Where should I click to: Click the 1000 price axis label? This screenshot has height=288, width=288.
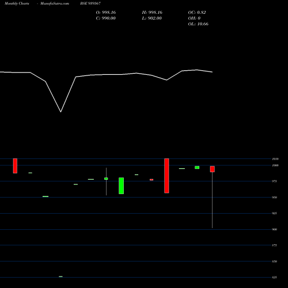point(275,165)
